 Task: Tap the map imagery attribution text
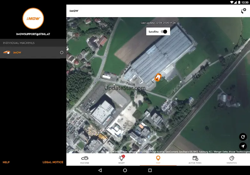(x=181, y=152)
